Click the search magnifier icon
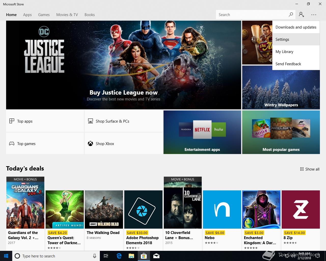Viewport: 326px width, 261px height. [291, 15]
